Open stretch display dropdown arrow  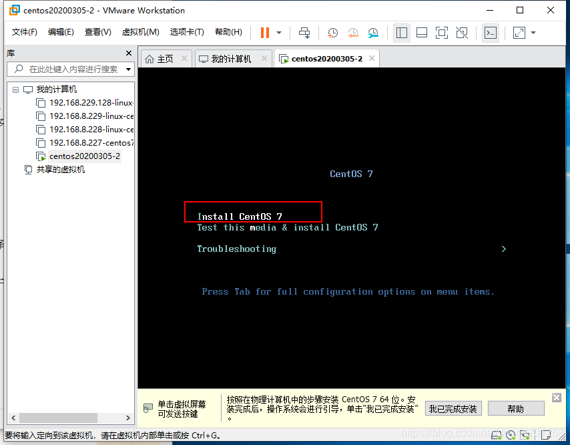tap(533, 33)
